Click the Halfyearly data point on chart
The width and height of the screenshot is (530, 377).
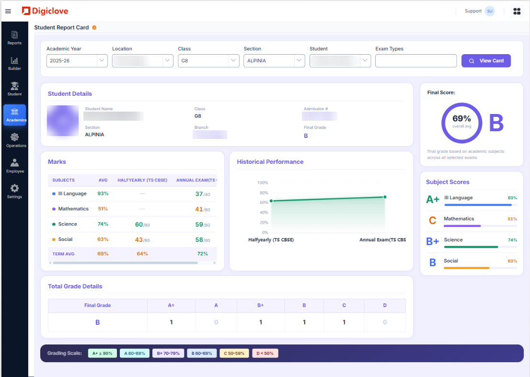pos(271,201)
